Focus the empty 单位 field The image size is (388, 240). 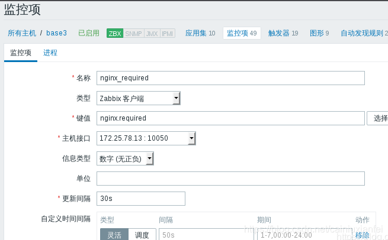coord(230,179)
